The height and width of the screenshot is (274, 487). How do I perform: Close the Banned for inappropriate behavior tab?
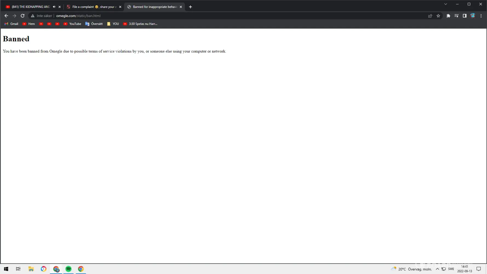click(x=181, y=7)
